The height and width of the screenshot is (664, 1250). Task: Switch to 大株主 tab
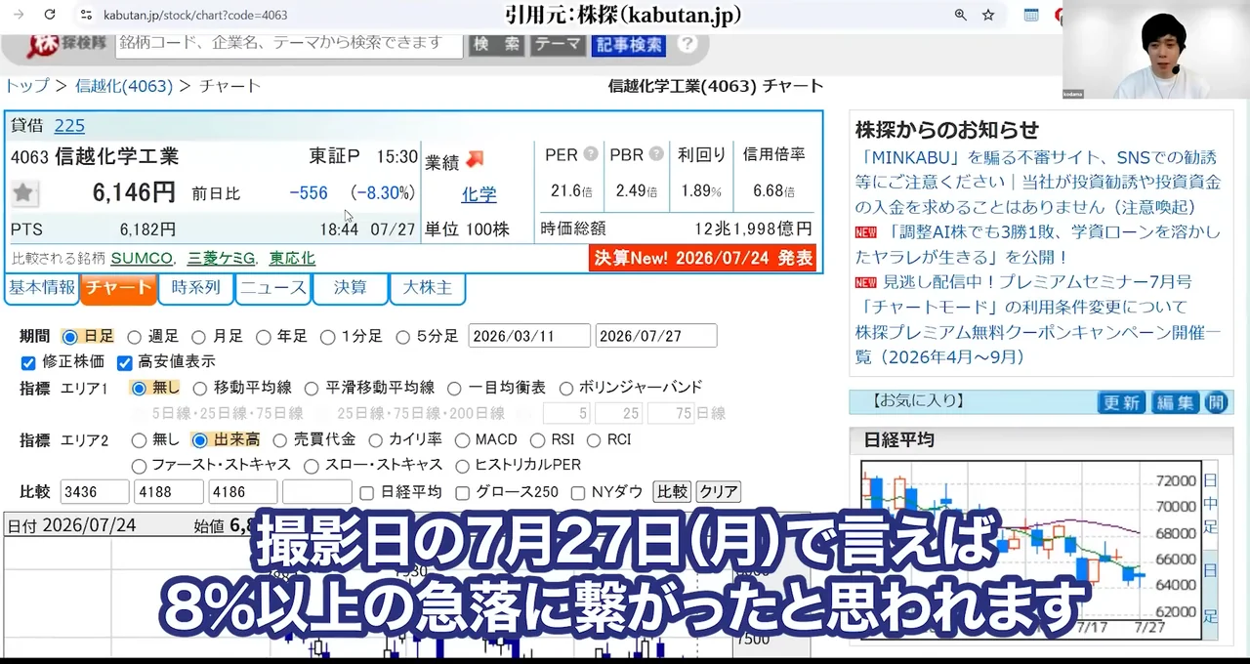click(x=428, y=288)
